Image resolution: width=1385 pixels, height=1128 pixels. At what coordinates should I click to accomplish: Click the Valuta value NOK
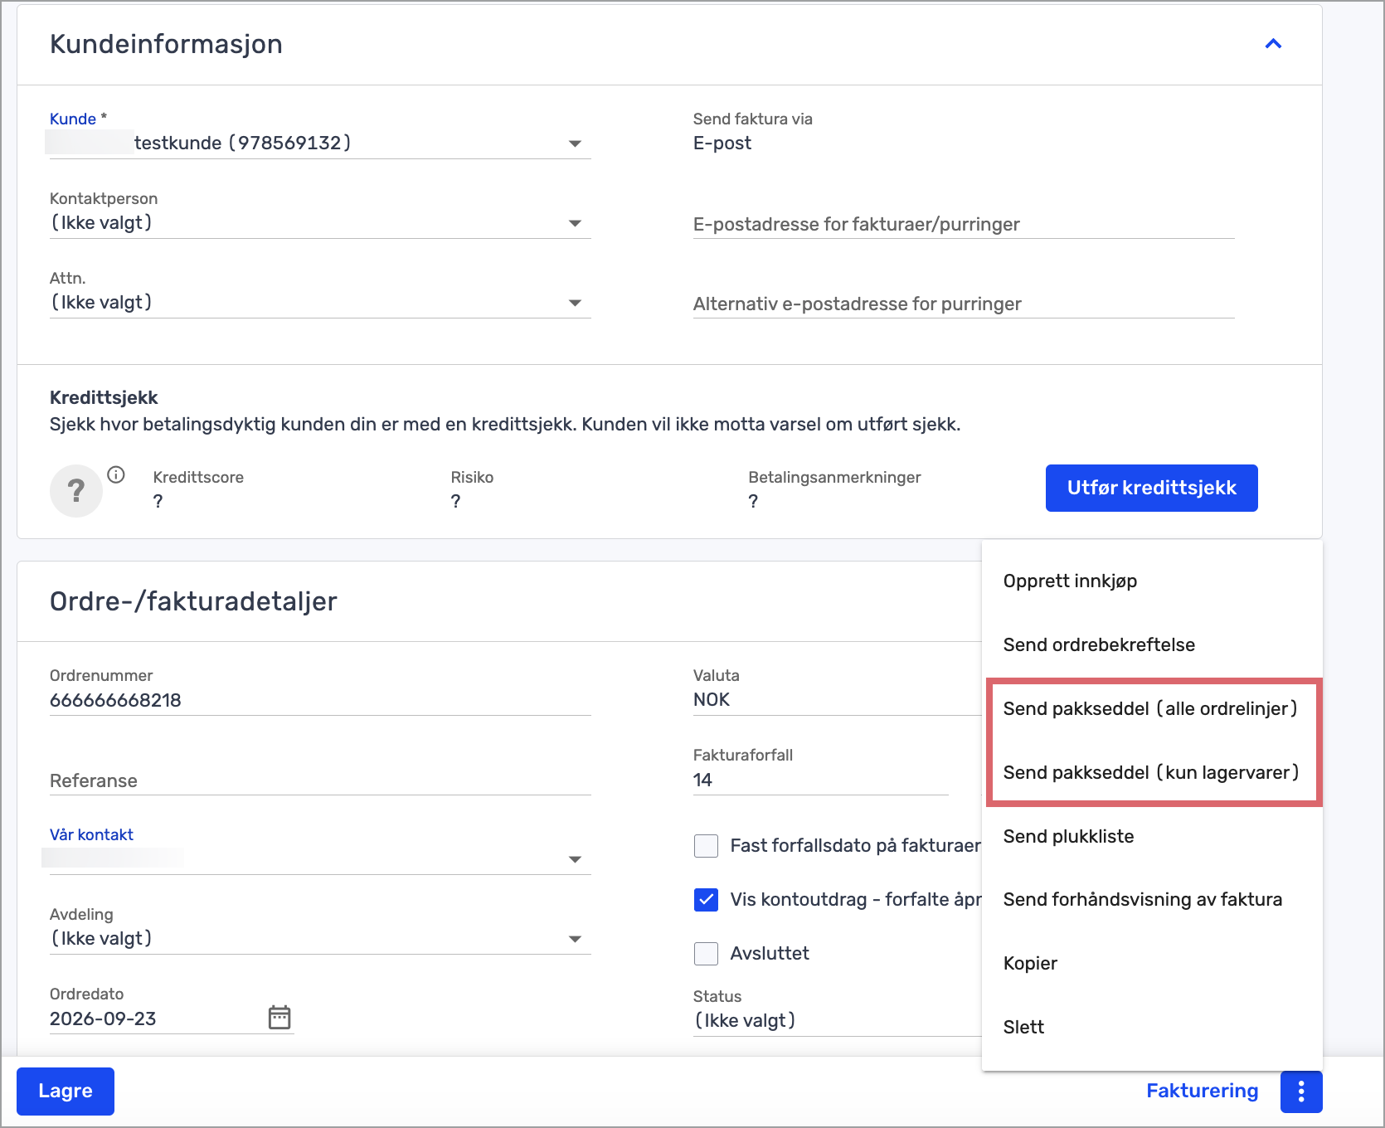click(x=712, y=700)
